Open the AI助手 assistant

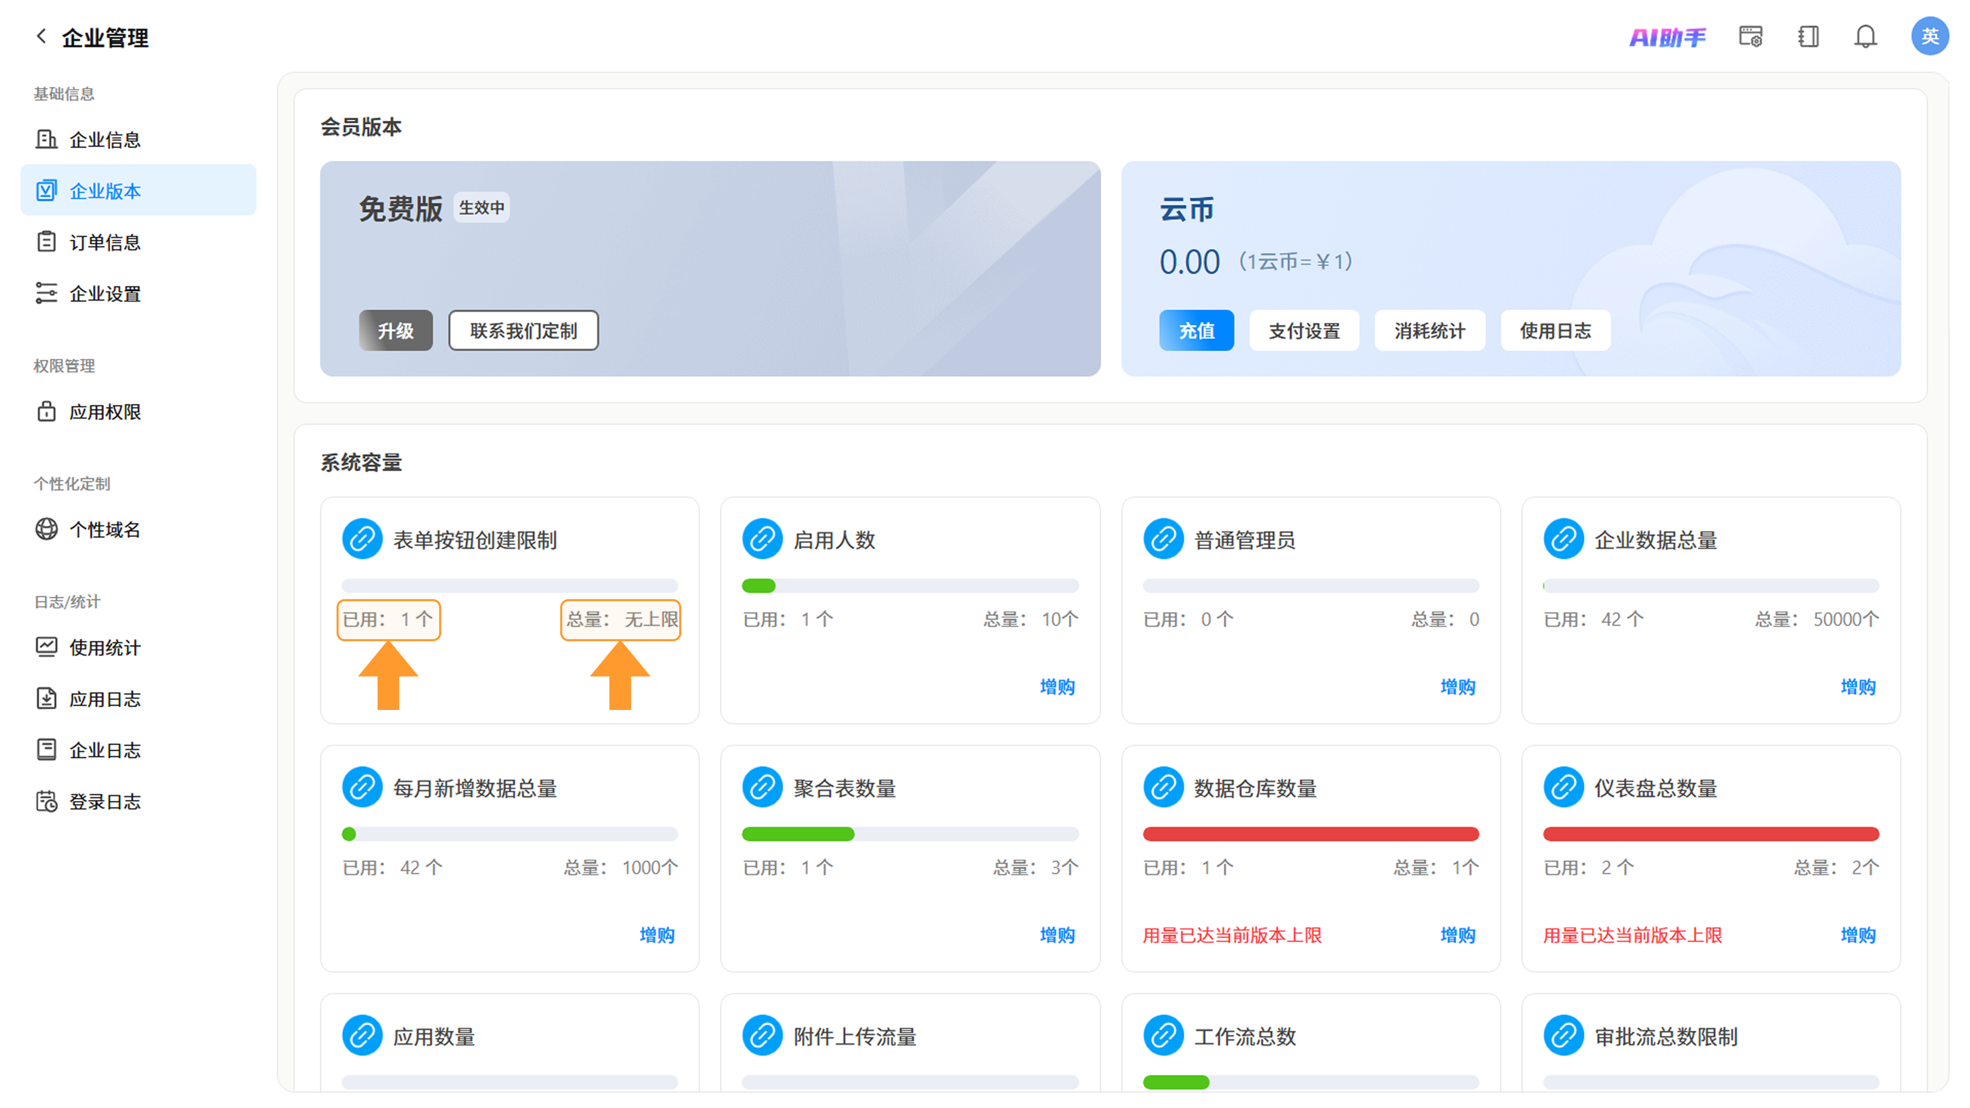point(1668,37)
